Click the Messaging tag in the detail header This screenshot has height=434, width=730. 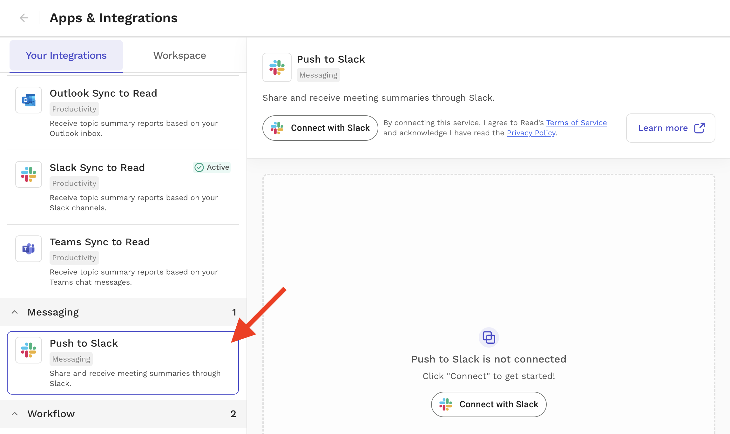(x=318, y=75)
